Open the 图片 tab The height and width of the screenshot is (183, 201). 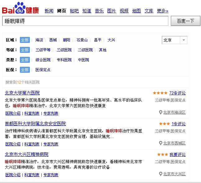click(112, 11)
